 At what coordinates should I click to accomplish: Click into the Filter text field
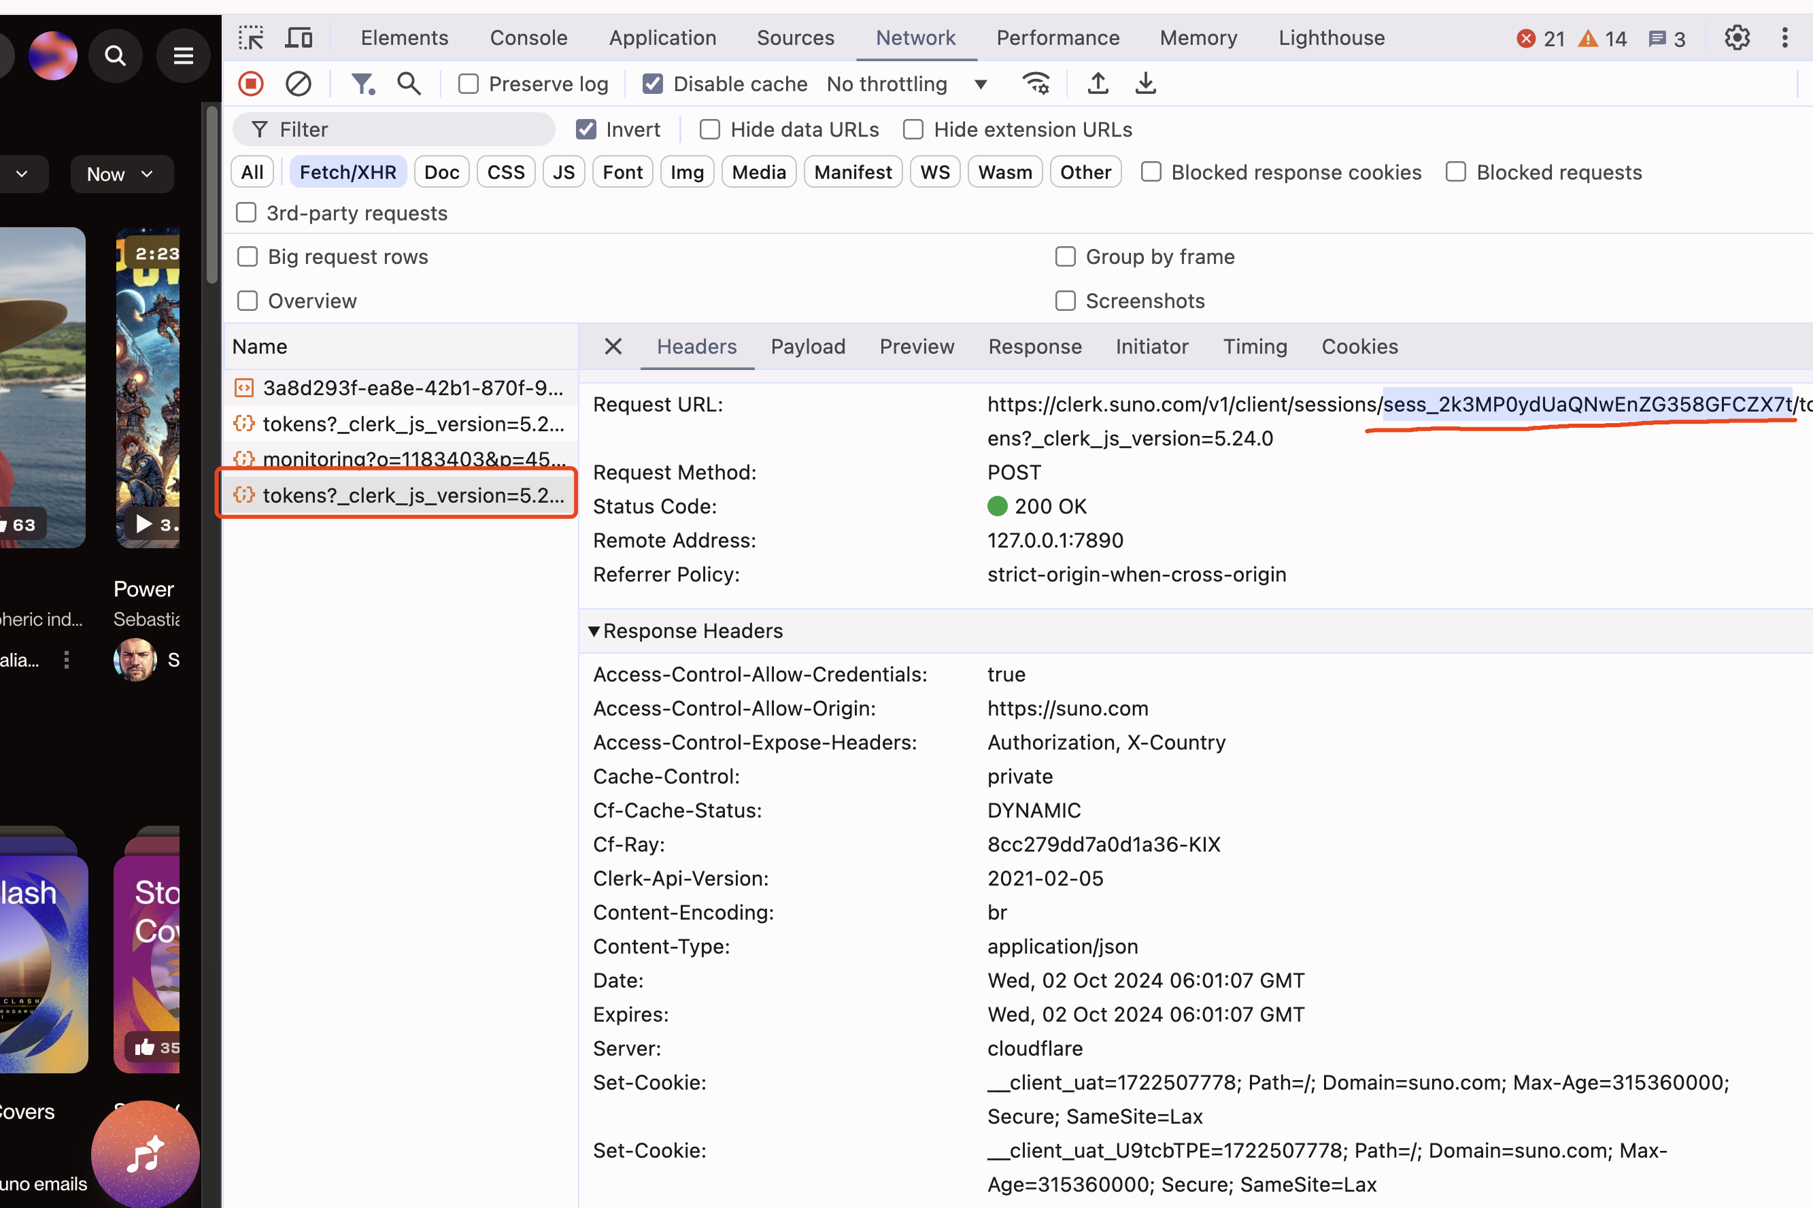point(408,129)
